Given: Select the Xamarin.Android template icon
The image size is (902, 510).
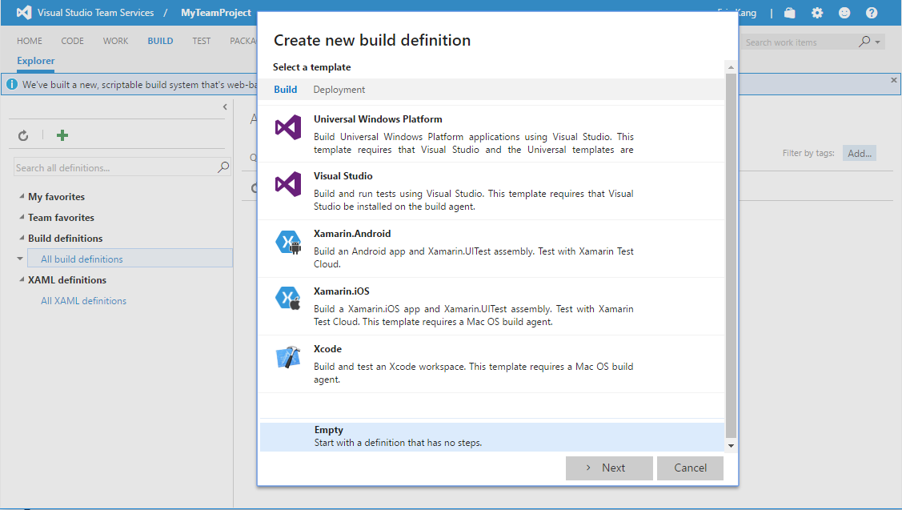Looking at the screenshot, I should pyautogui.click(x=288, y=242).
